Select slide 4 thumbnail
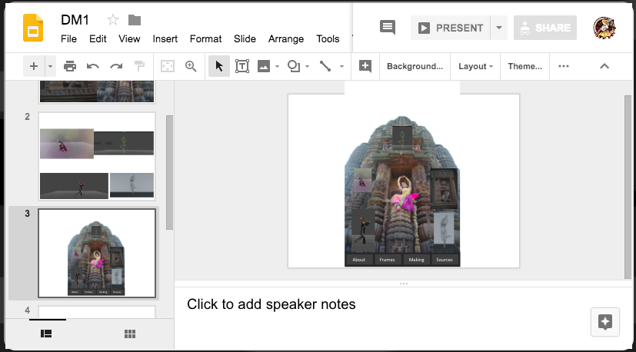636x352 pixels. click(97, 312)
